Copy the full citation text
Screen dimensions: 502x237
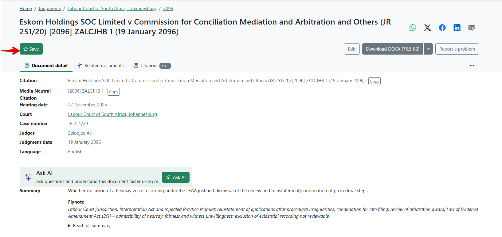[x=374, y=81]
